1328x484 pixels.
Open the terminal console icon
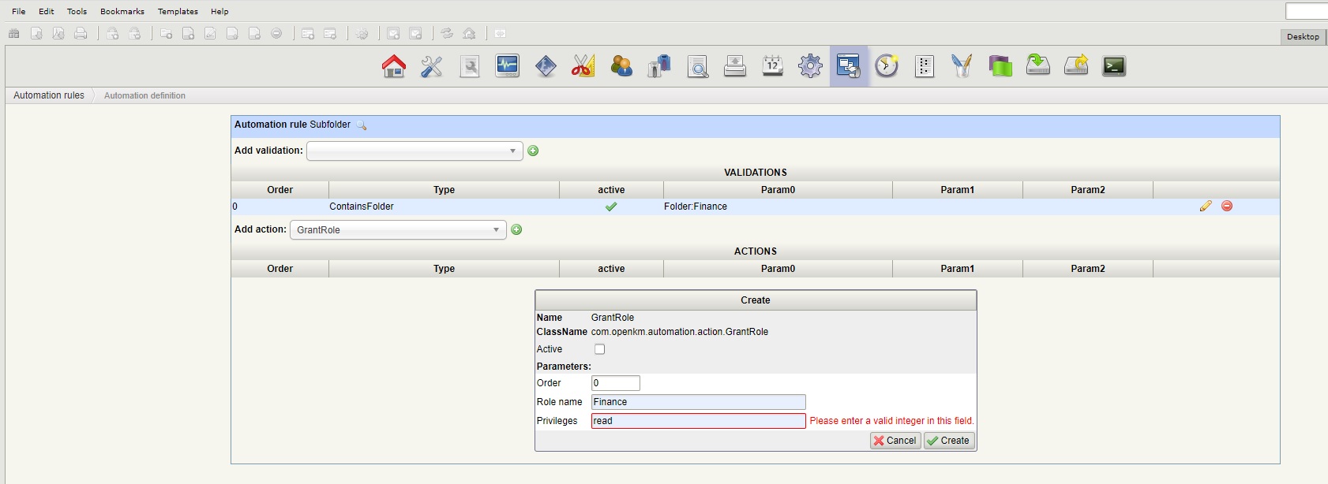[1113, 66]
